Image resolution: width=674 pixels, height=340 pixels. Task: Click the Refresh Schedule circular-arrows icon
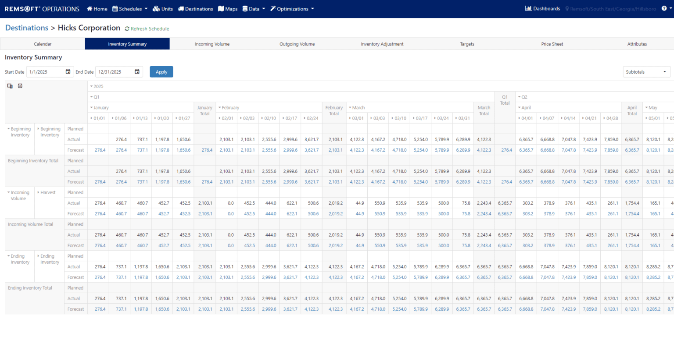point(127,28)
